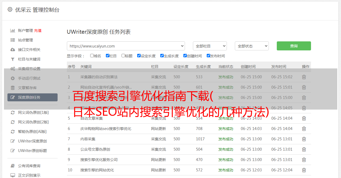341x178 pixels.
Task: Click publish time 06-25 12:04
Action: click(282, 170)
